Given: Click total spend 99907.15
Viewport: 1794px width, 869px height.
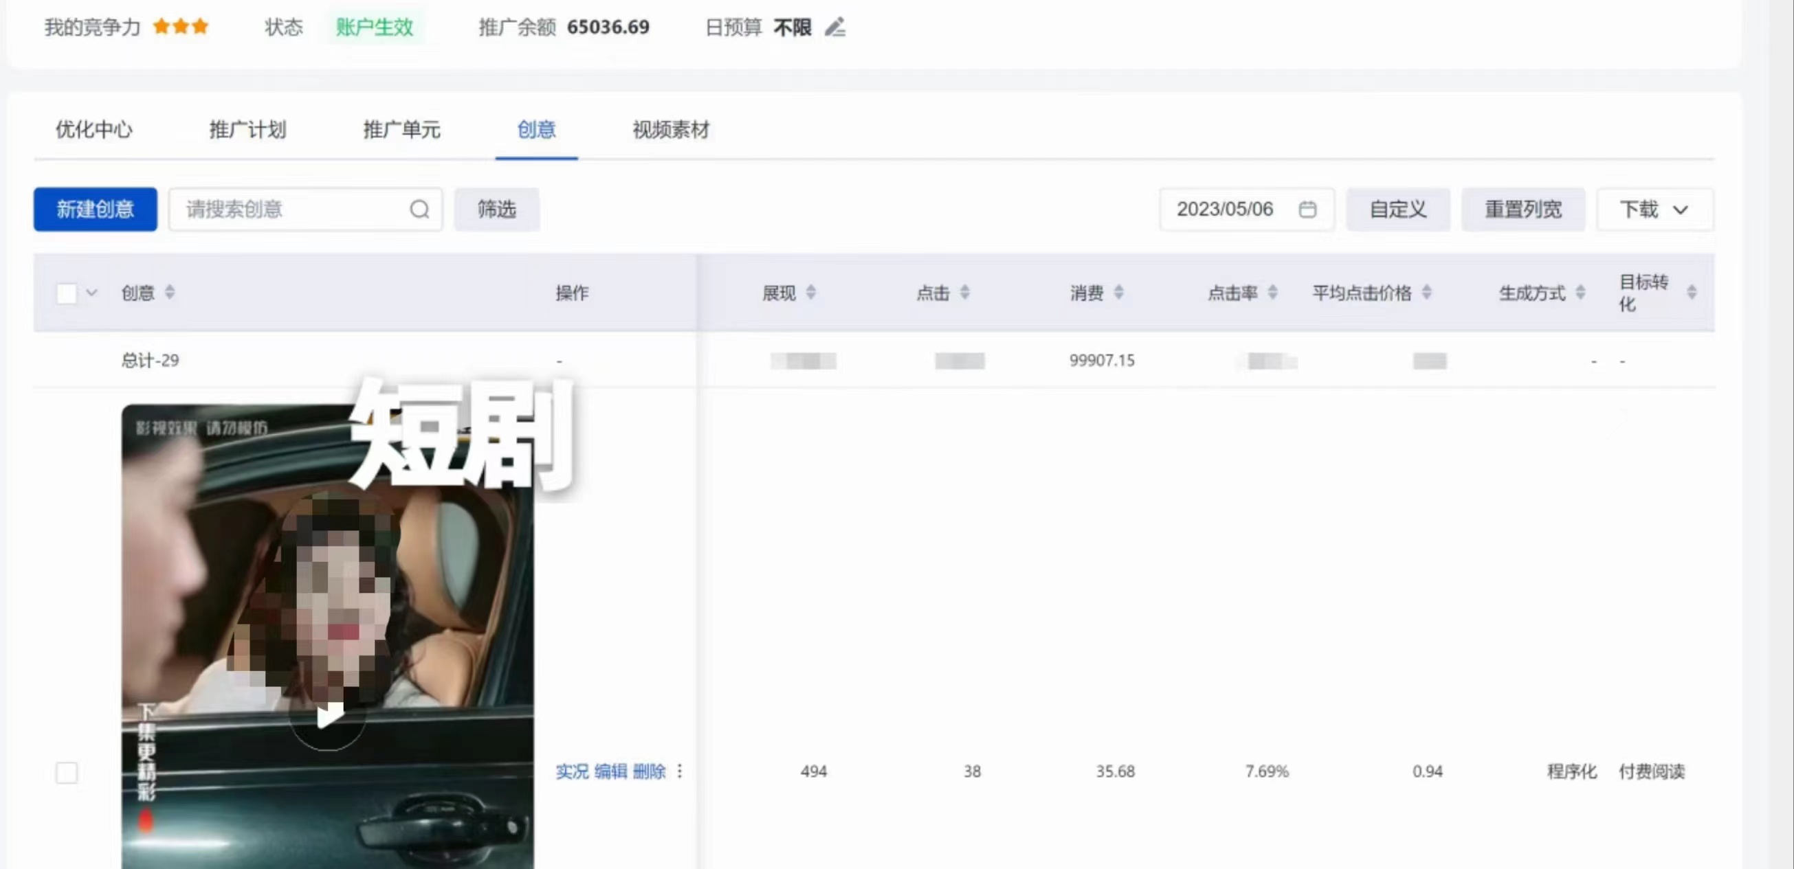Looking at the screenshot, I should pyautogui.click(x=1102, y=361).
